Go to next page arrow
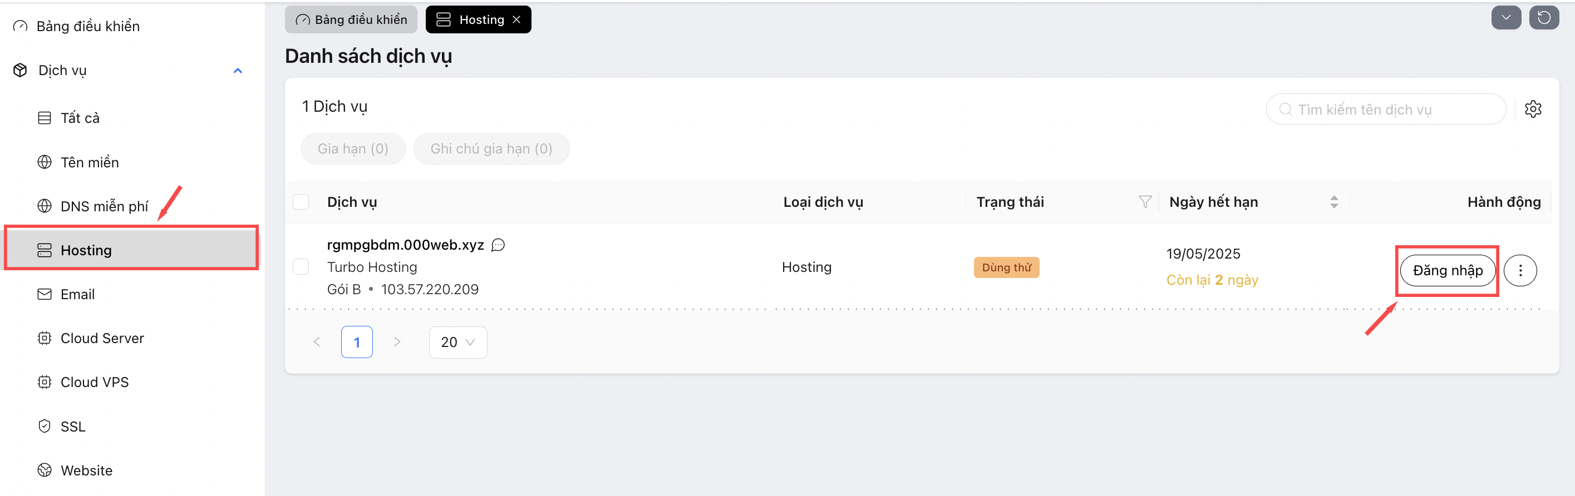1575x496 pixels. click(397, 342)
